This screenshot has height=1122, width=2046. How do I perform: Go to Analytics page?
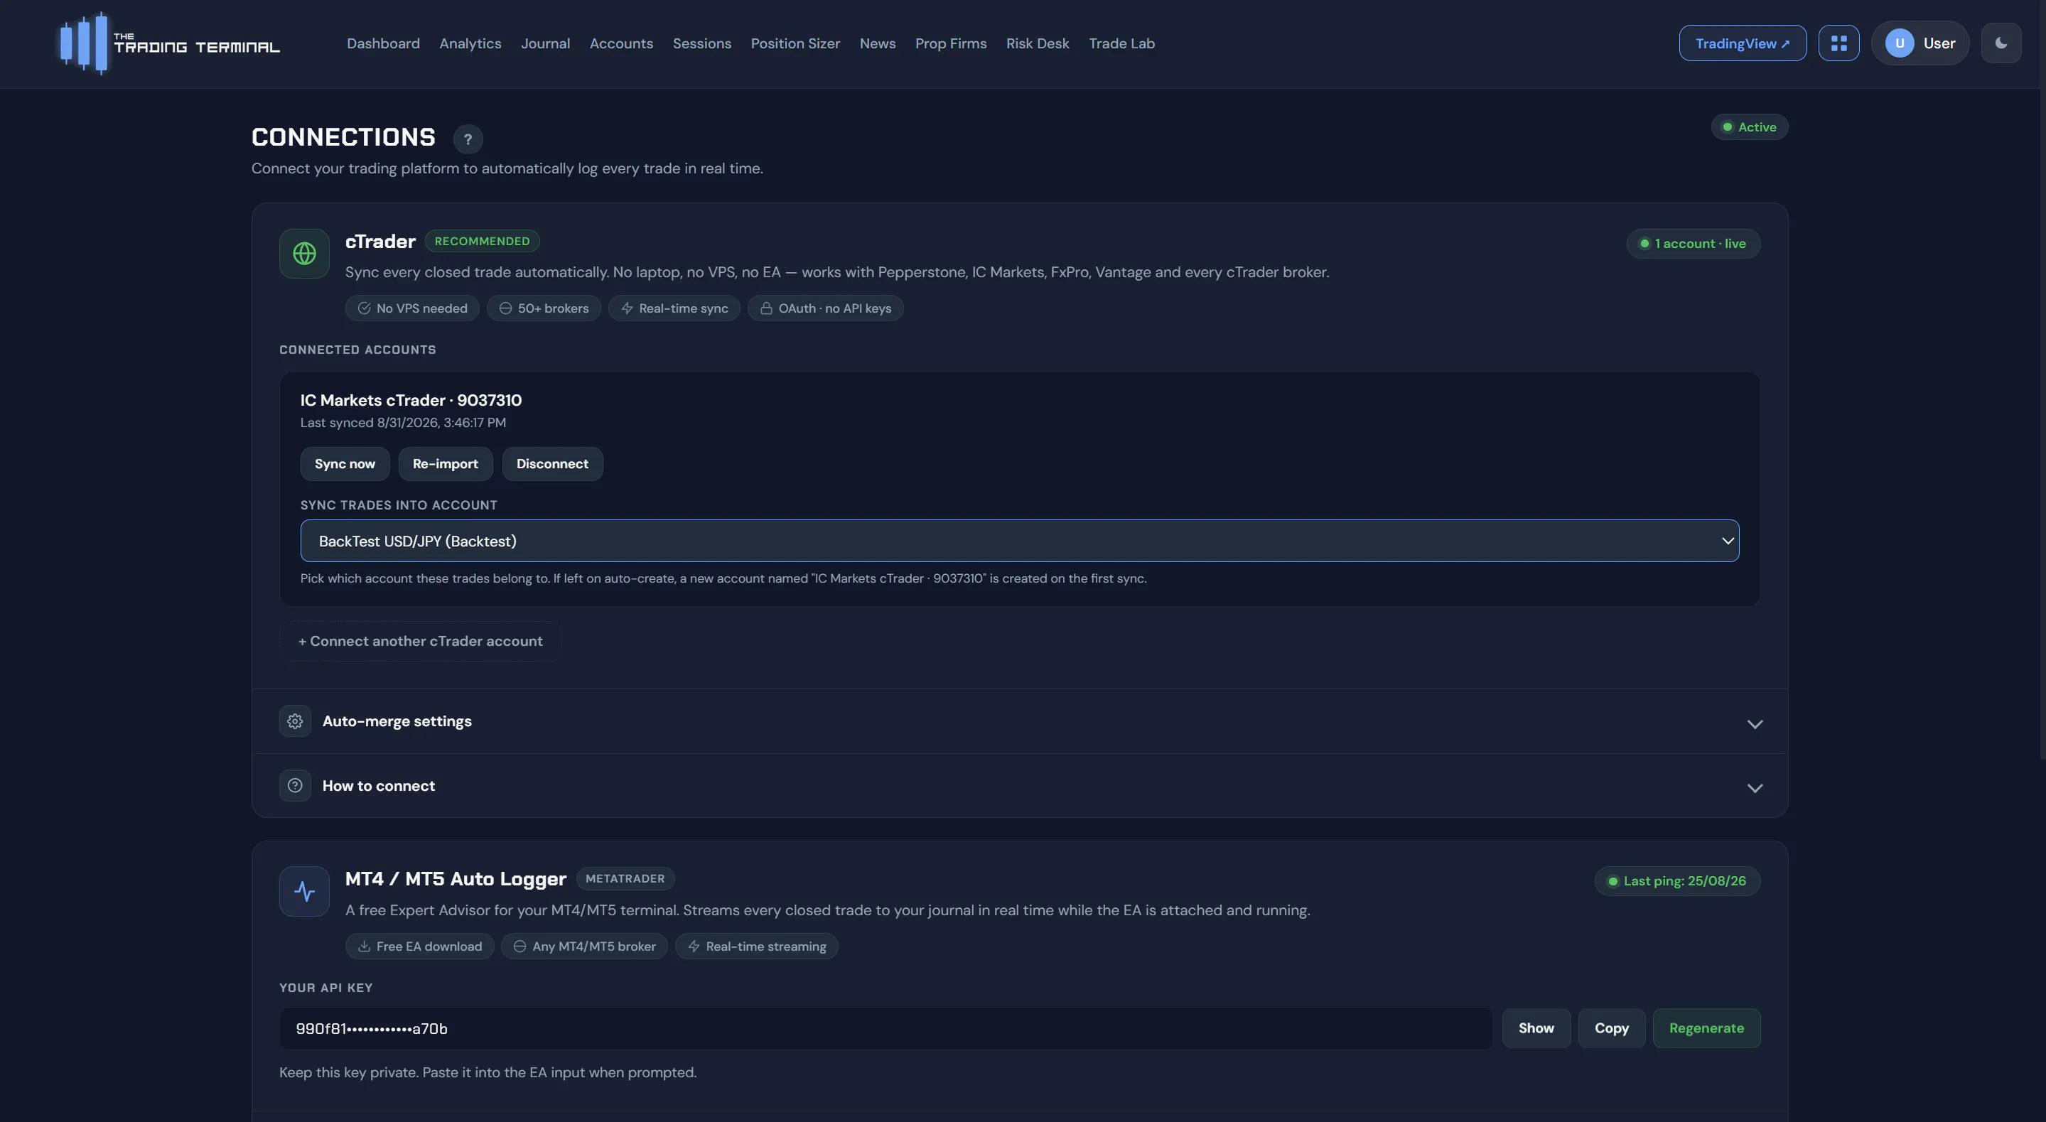pyautogui.click(x=470, y=43)
